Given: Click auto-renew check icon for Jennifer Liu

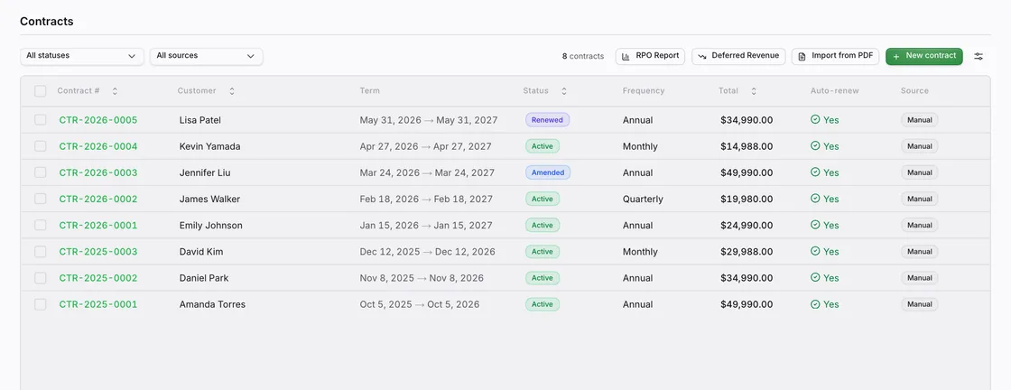Looking at the screenshot, I should coord(815,172).
